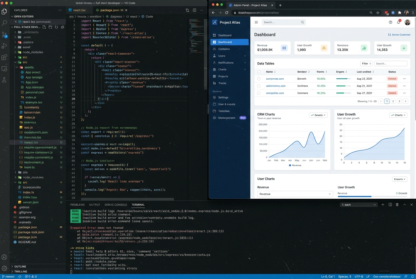
Task: Switch to the package.json editor tab
Action: coord(112,10)
